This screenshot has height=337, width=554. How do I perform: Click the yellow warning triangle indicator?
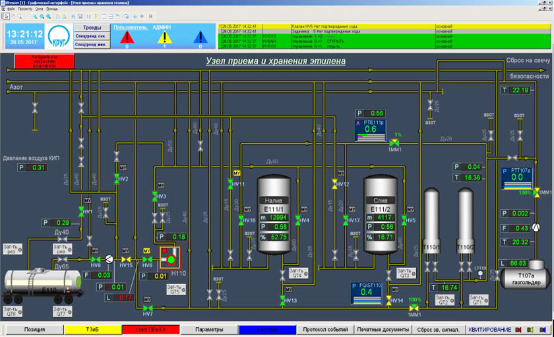[x=164, y=37]
